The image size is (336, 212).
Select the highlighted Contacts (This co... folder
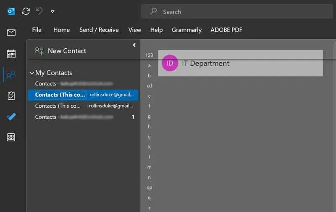[83, 95]
